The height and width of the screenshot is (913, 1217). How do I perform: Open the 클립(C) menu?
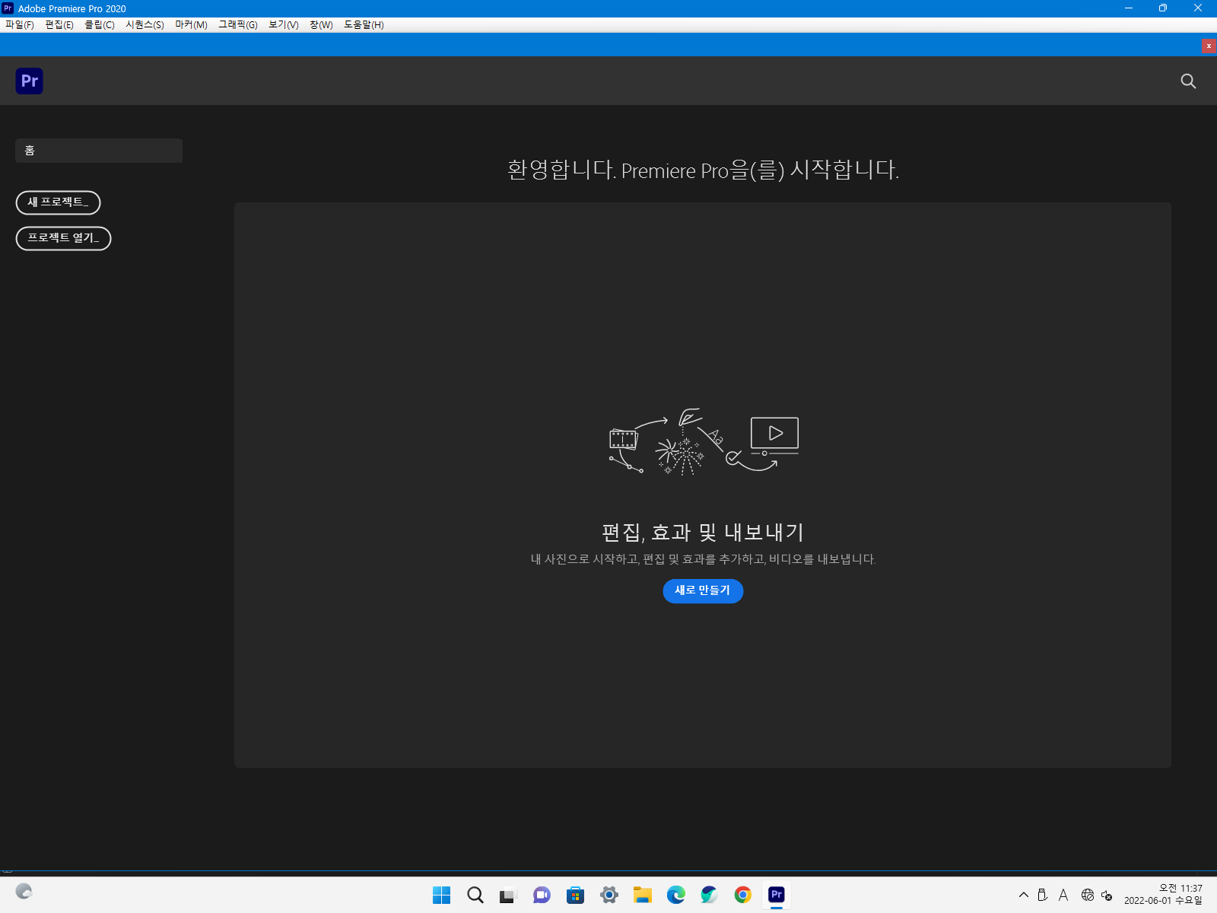click(100, 24)
